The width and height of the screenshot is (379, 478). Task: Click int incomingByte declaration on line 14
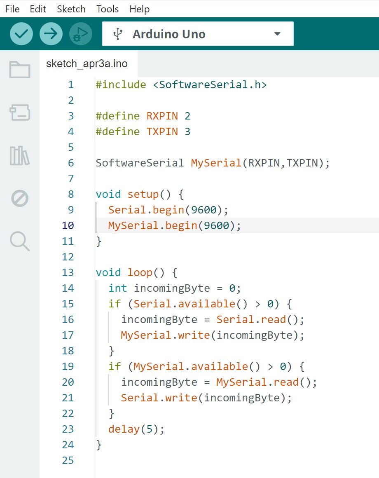(x=175, y=288)
